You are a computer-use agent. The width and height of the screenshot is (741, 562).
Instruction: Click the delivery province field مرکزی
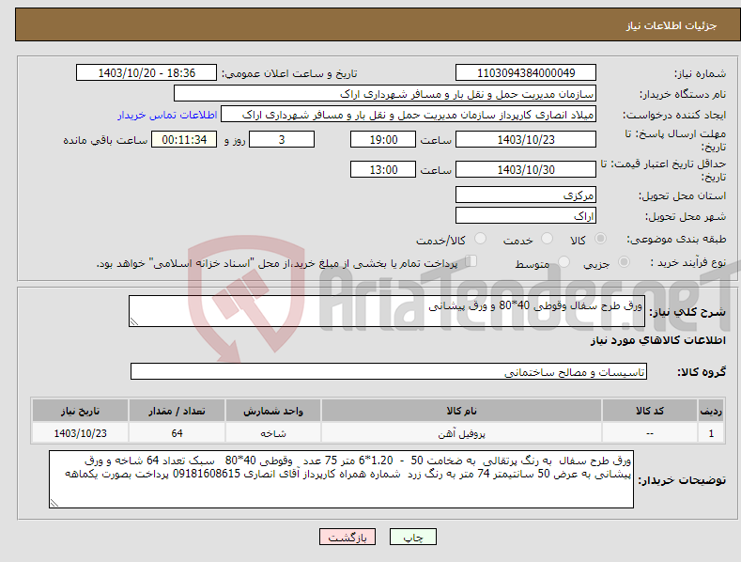(x=526, y=195)
